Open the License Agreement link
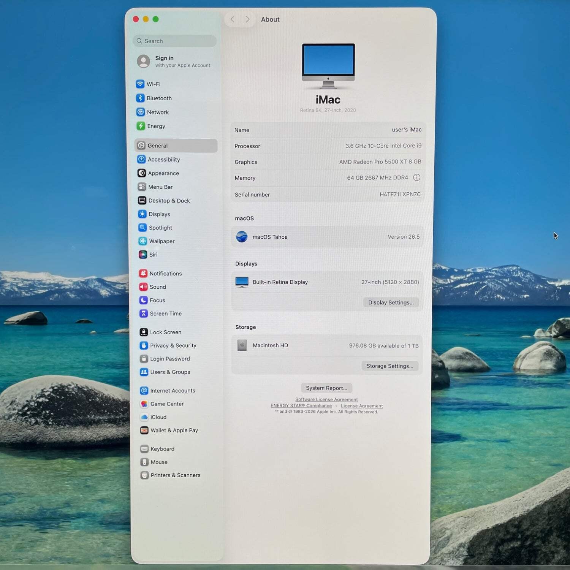This screenshot has height=570, width=570. [x=362, y=406]
